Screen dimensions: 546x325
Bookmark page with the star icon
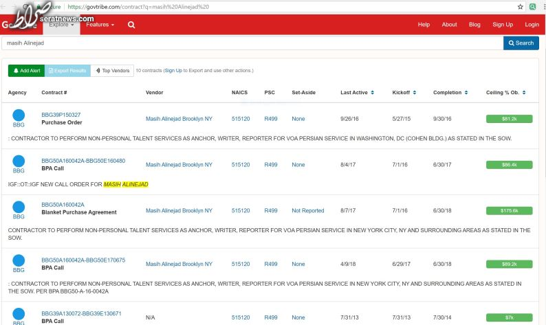(x=521, y=7)
